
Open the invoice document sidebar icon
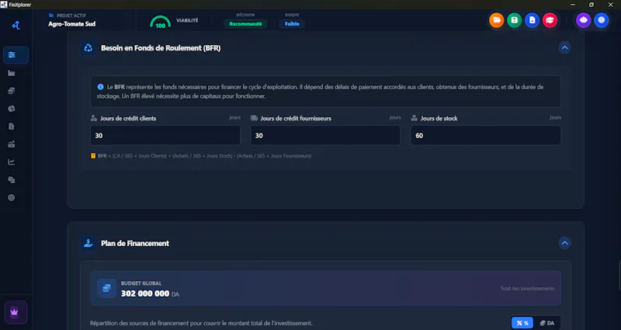12,127
